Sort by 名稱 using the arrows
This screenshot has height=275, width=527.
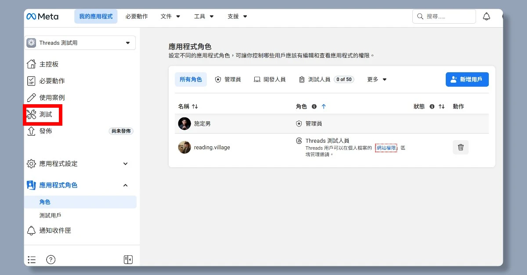(195, 106)
